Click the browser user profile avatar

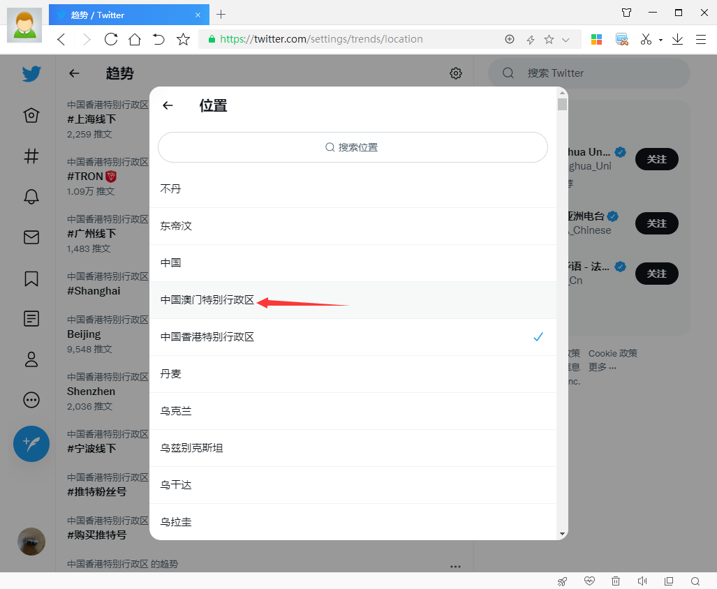tap(24, 24)
